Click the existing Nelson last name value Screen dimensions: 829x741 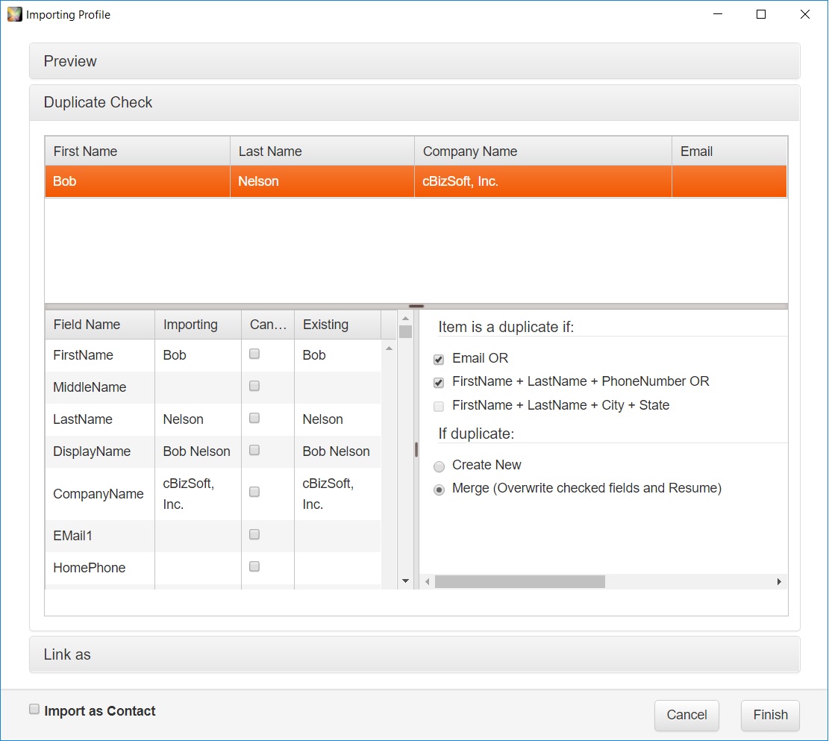pyautogui.click(x=322, y=419)
